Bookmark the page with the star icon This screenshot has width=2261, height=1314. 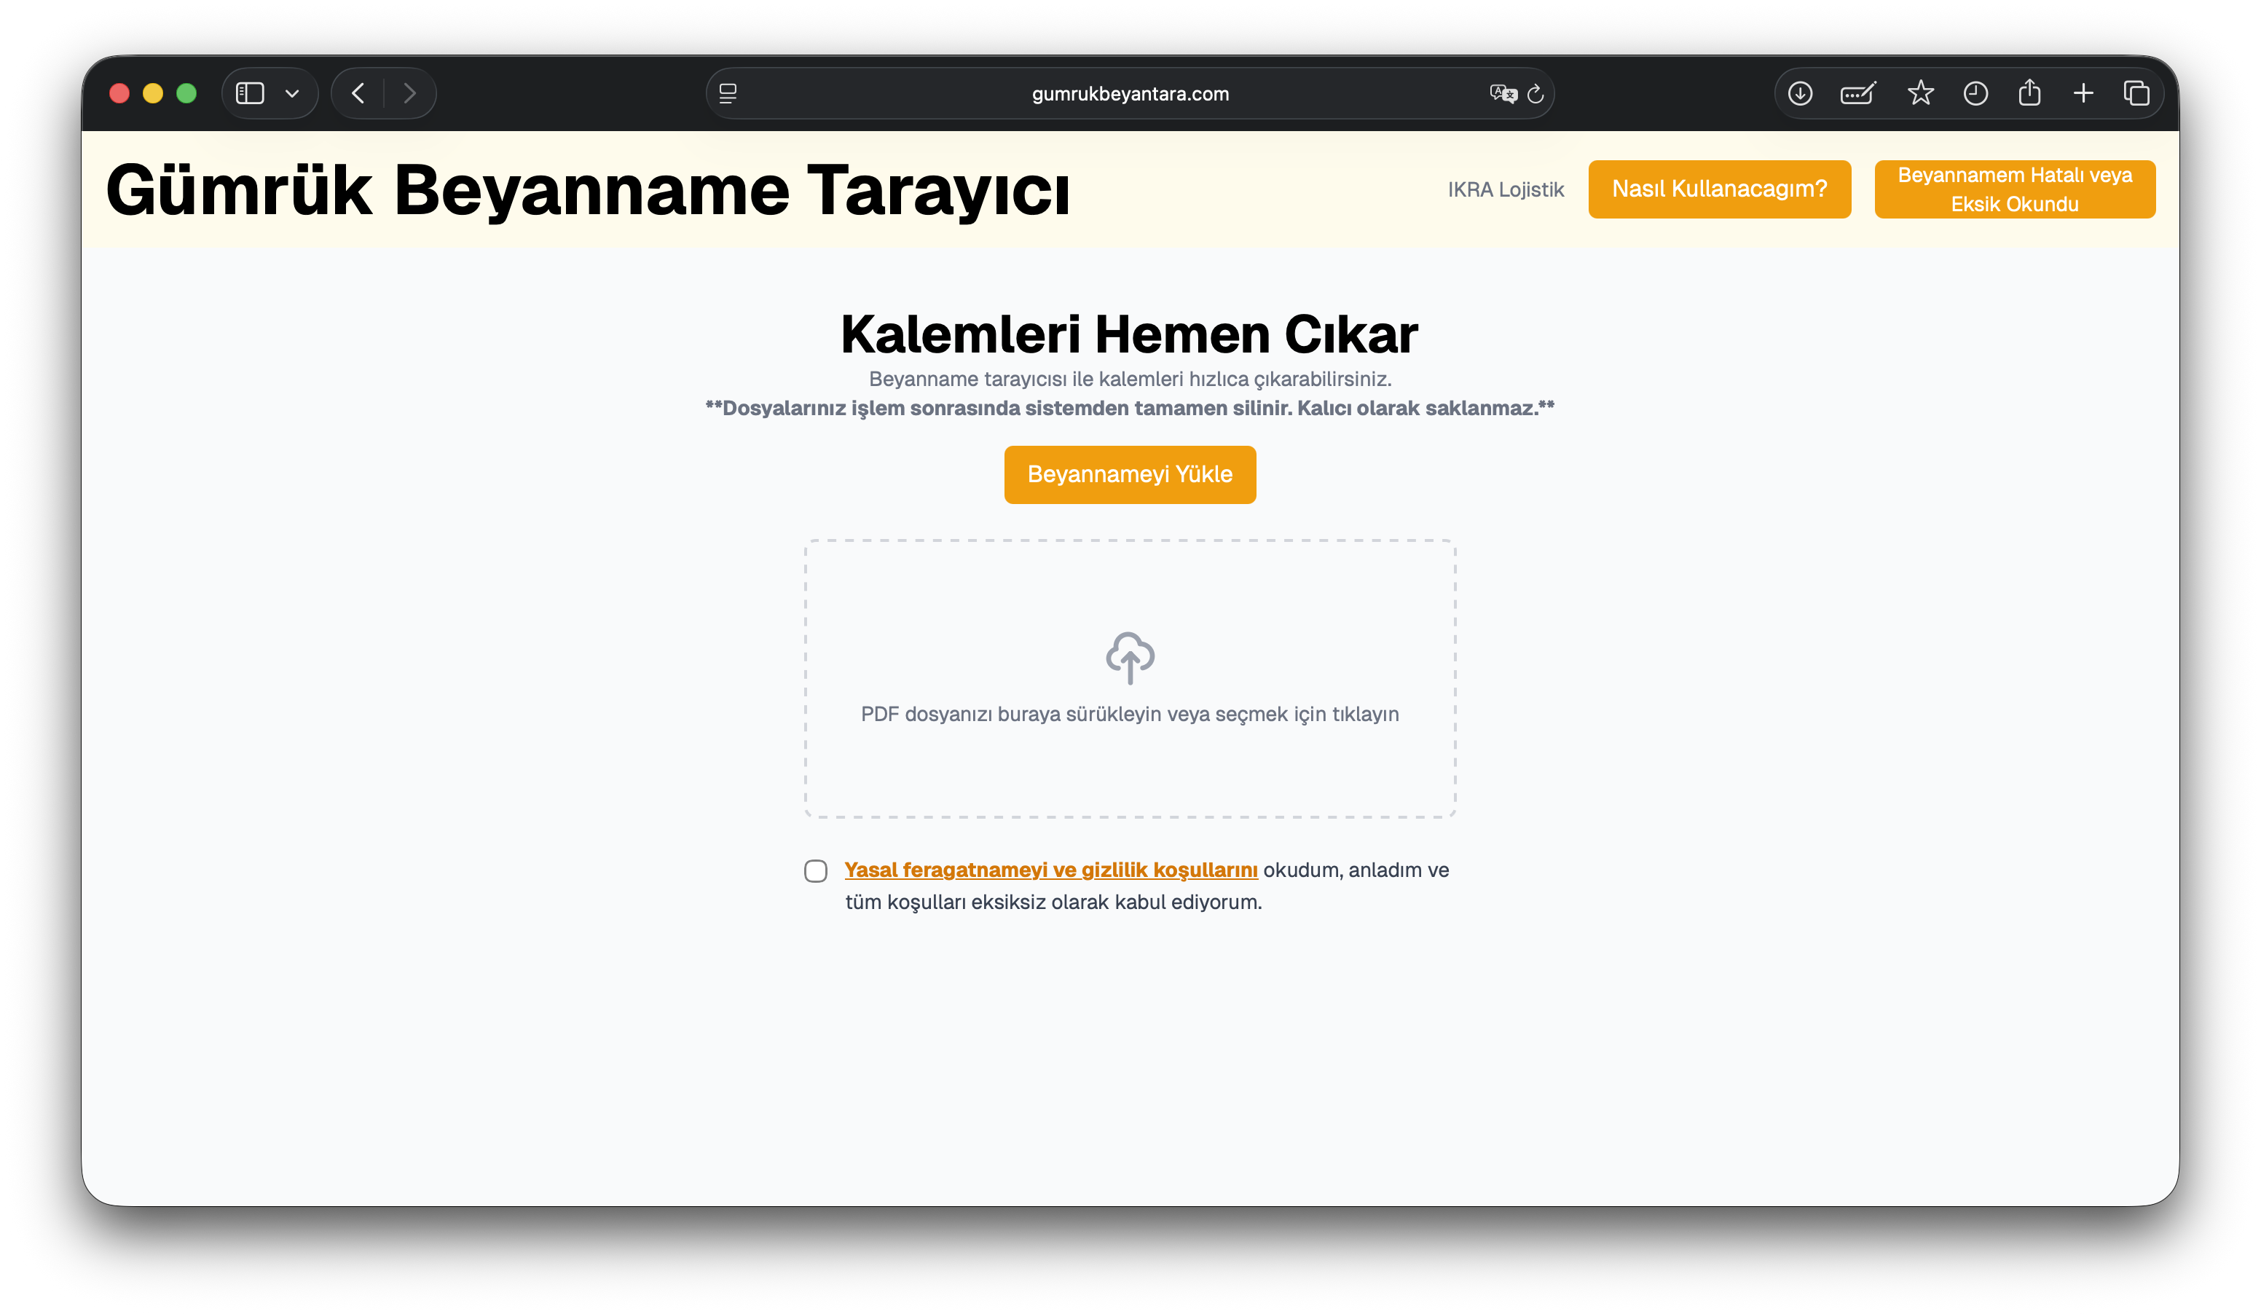[1920, 93]
